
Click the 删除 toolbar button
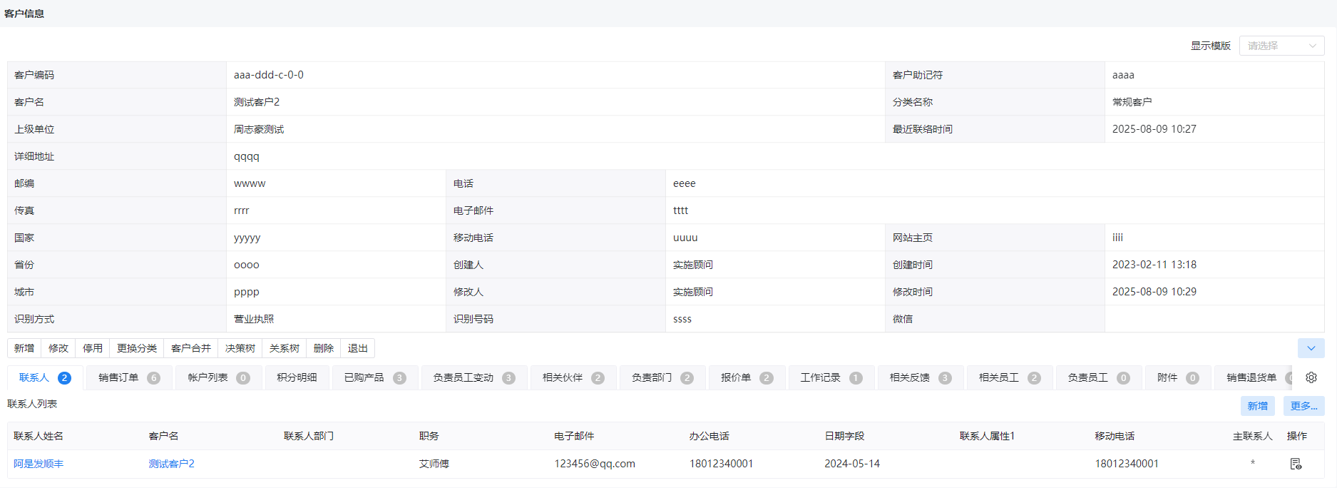pyautogui.click(x=324, y=348)
